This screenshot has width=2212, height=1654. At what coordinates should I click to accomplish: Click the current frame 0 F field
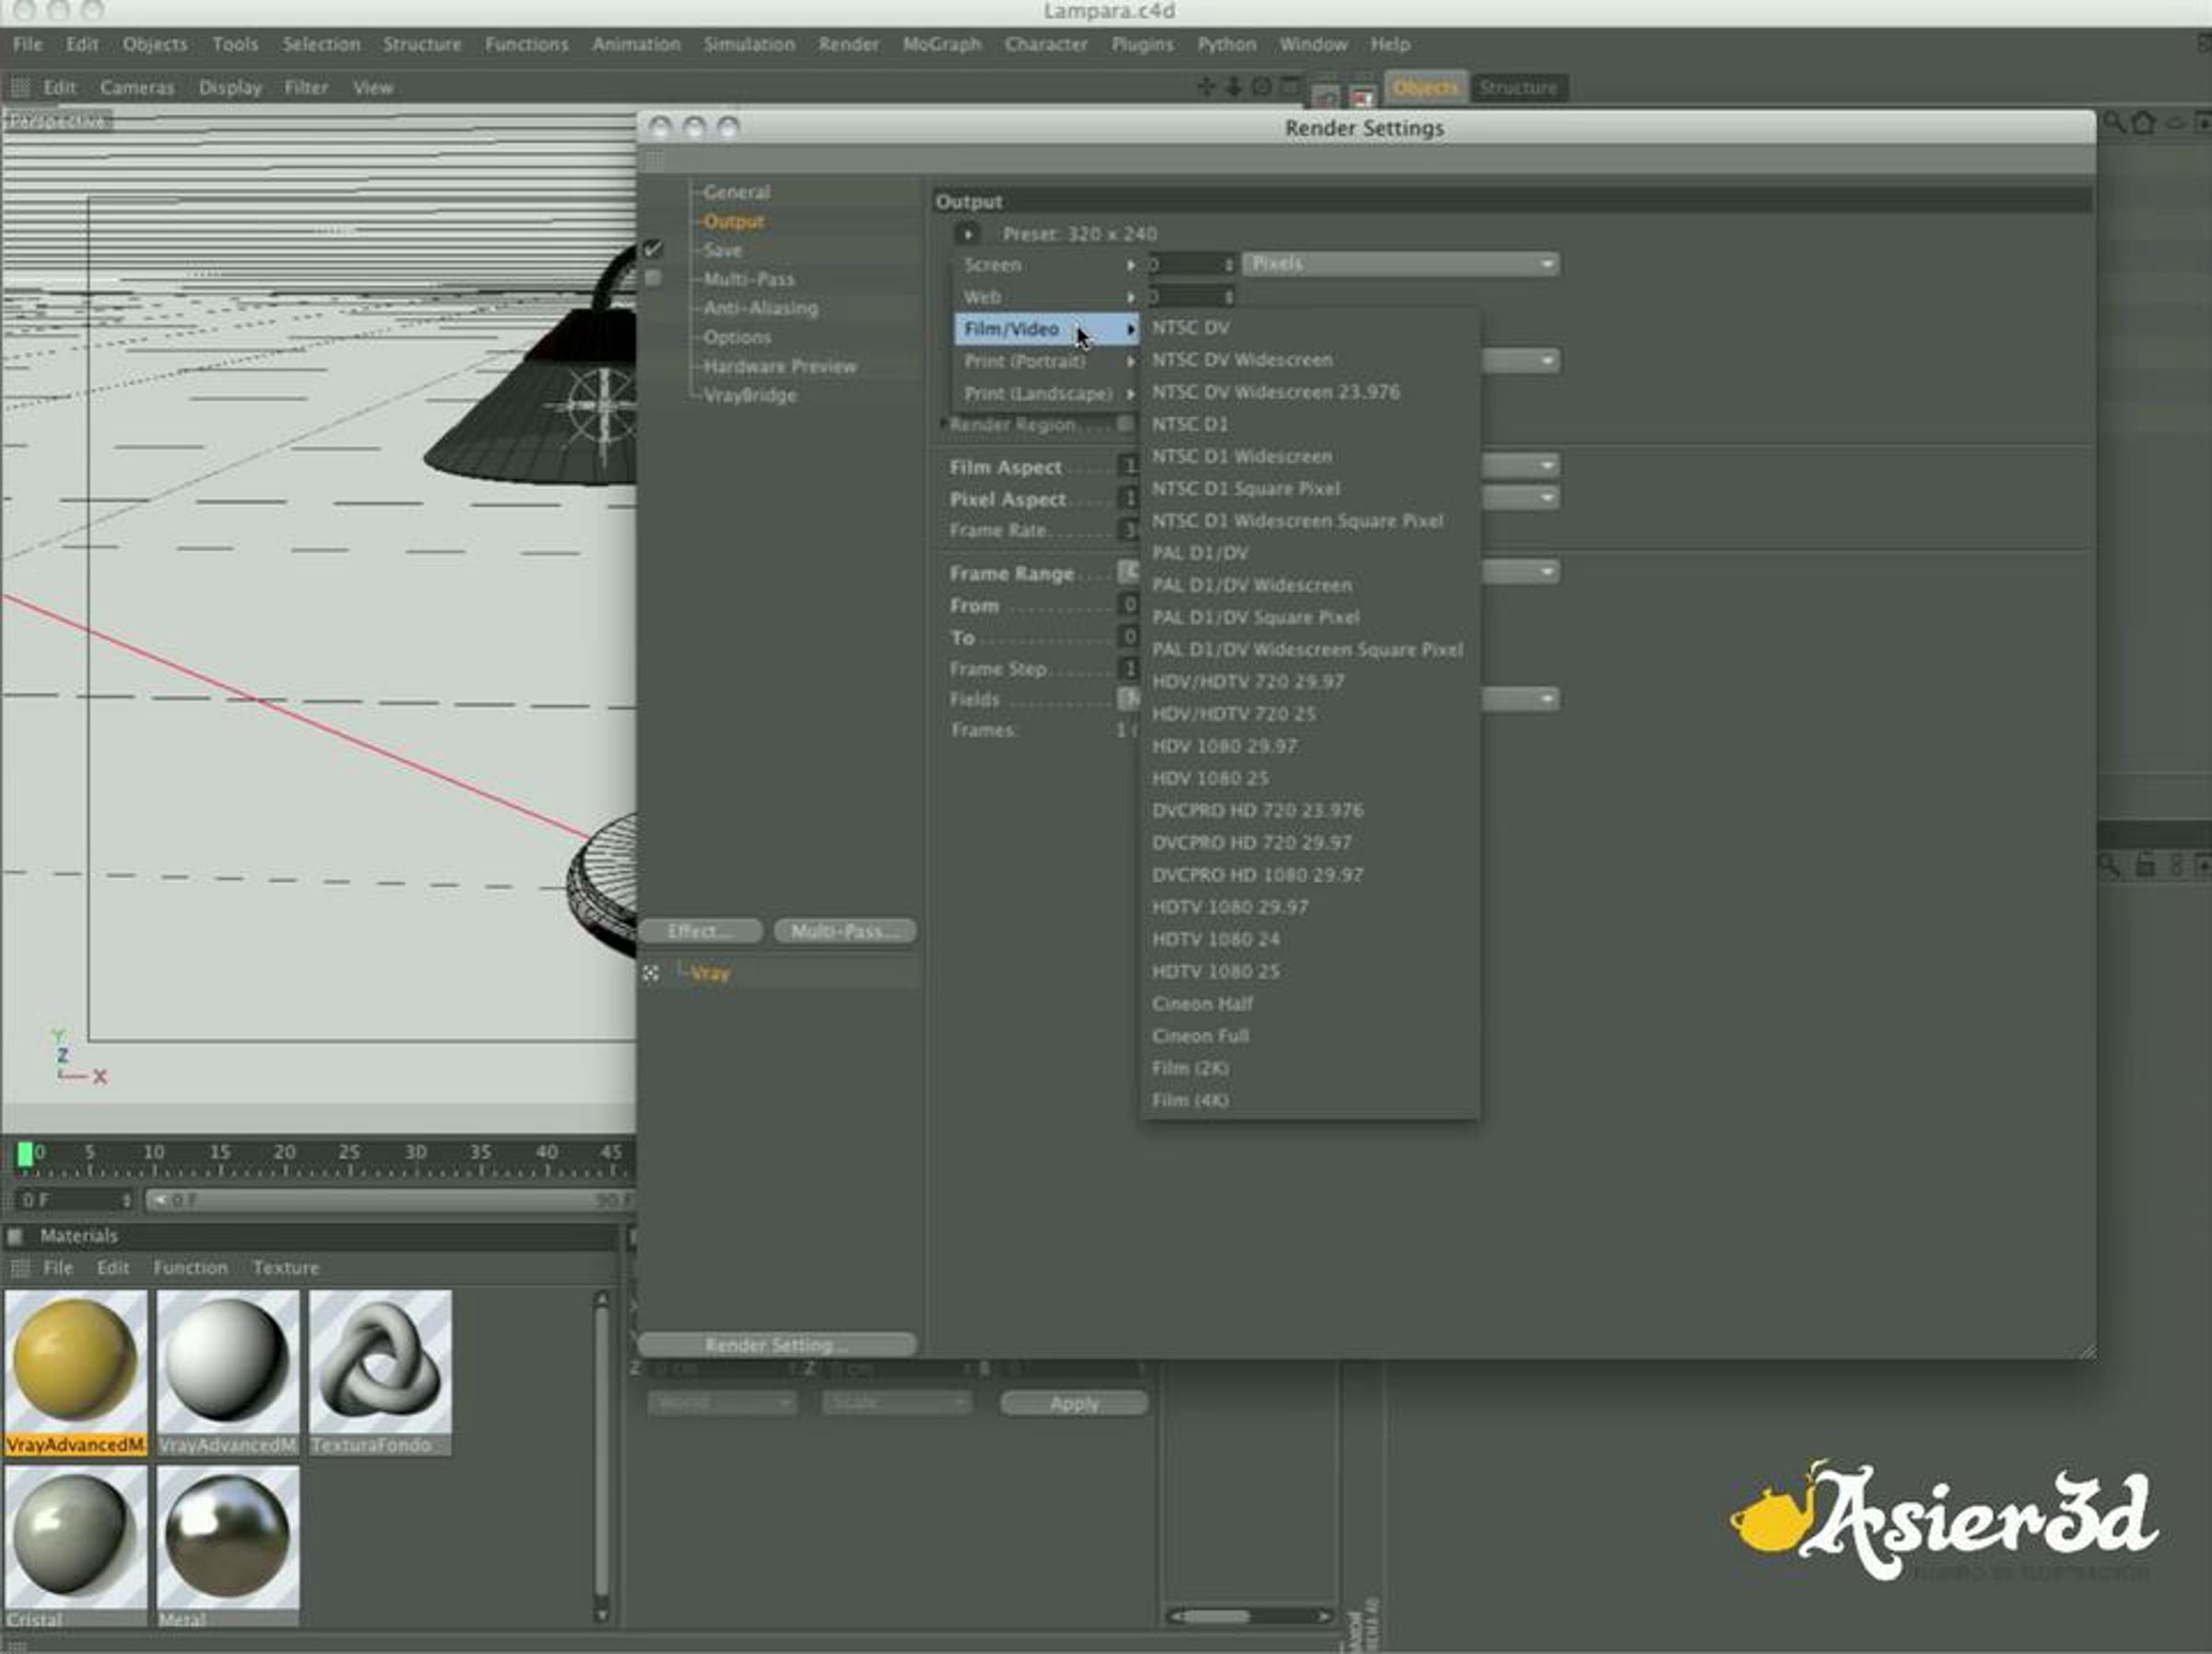[76, 1200]
